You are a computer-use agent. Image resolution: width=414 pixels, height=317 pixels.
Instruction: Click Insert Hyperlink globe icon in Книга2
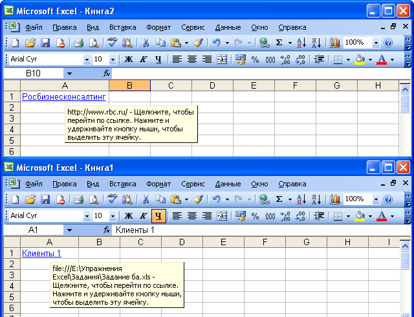click(x=264, y=43)
